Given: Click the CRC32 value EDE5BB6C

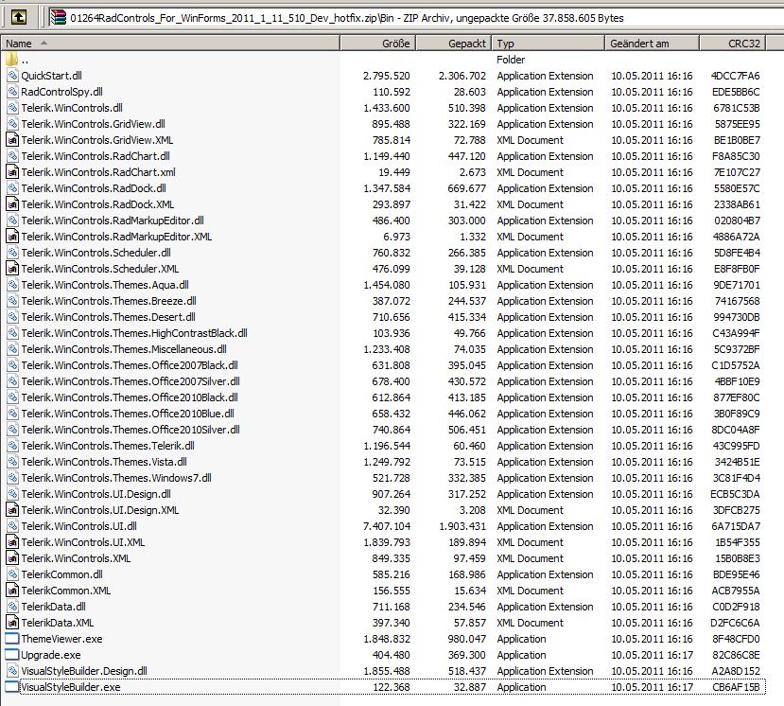Looking at the screenshot, I should click(x=736, y=92).
